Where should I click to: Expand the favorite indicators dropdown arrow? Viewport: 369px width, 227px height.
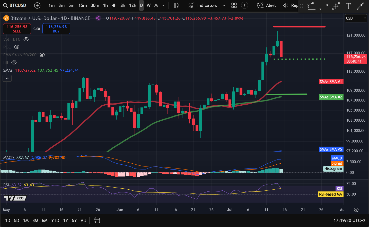(224, 5)
